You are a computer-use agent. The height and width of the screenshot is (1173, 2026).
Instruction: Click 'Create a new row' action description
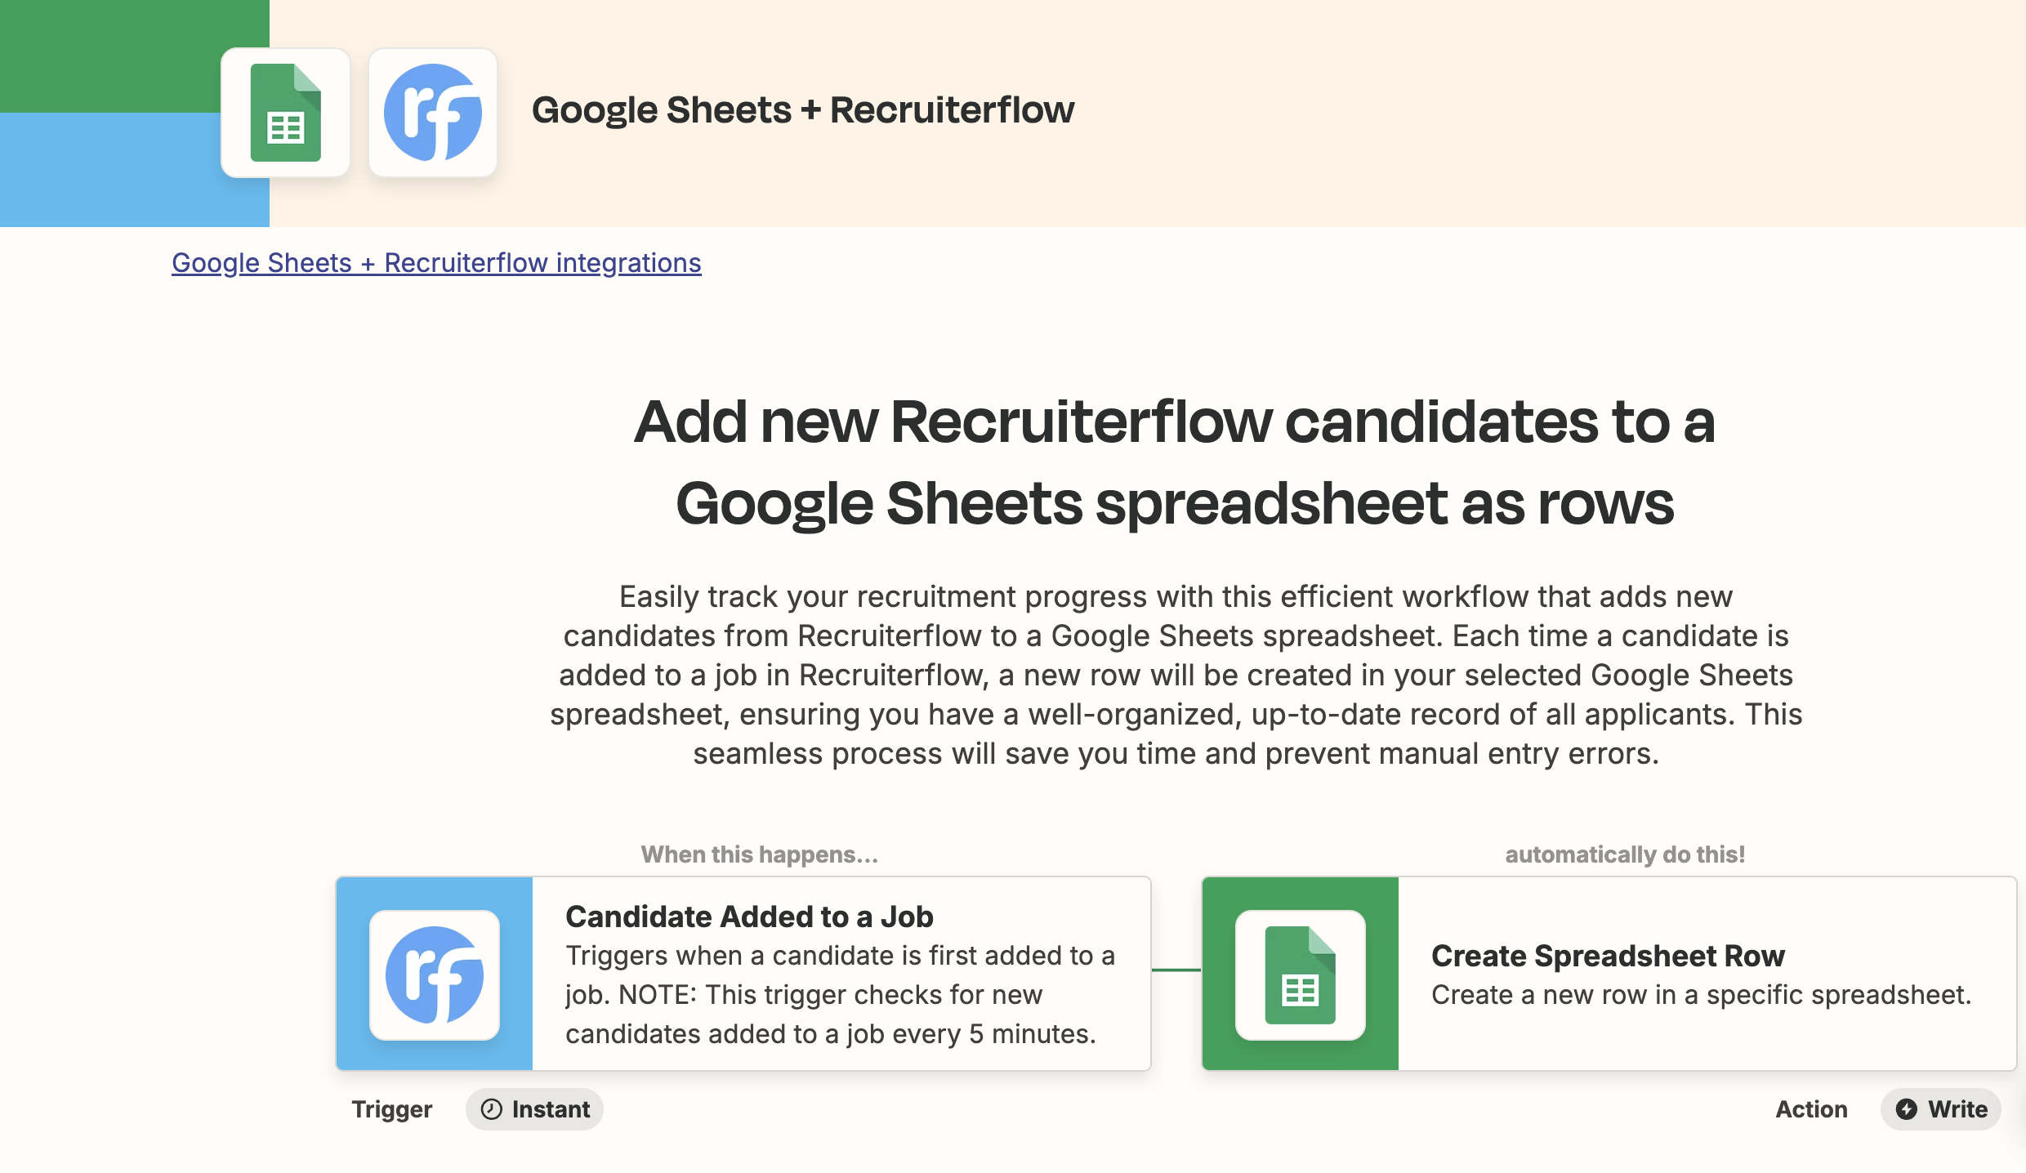tap(1701, 995)
